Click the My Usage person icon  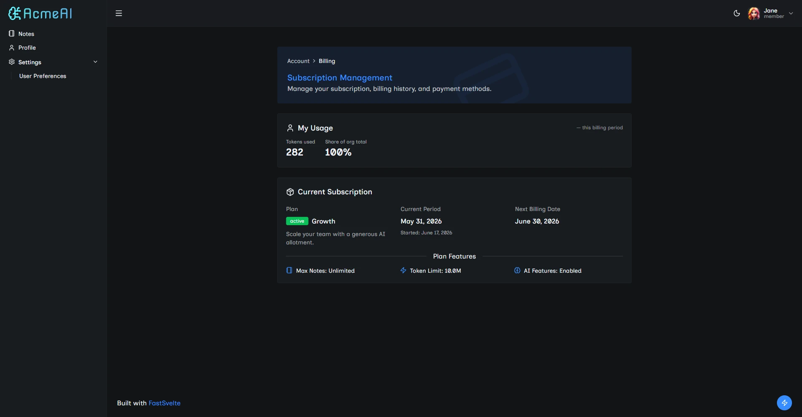[x=290, y=128]
